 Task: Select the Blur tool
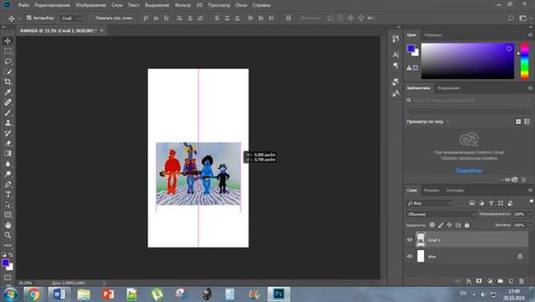[7, 164]
